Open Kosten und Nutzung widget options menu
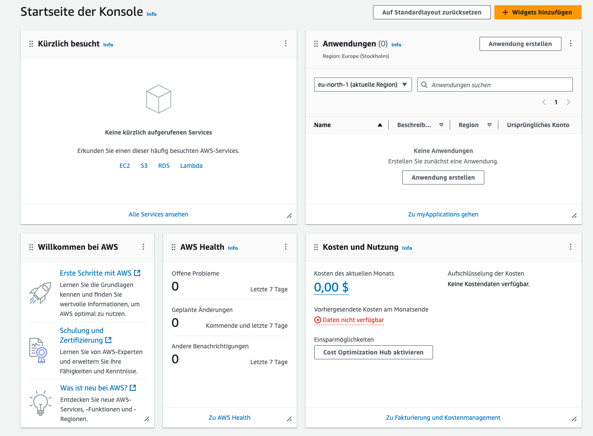Screen dimensions: 593x436 570,247
